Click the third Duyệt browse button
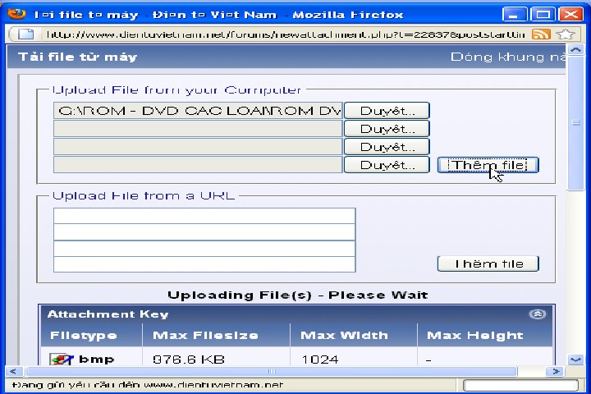The image size is (591, 394). pyautogui.click(x=387, y=147)
